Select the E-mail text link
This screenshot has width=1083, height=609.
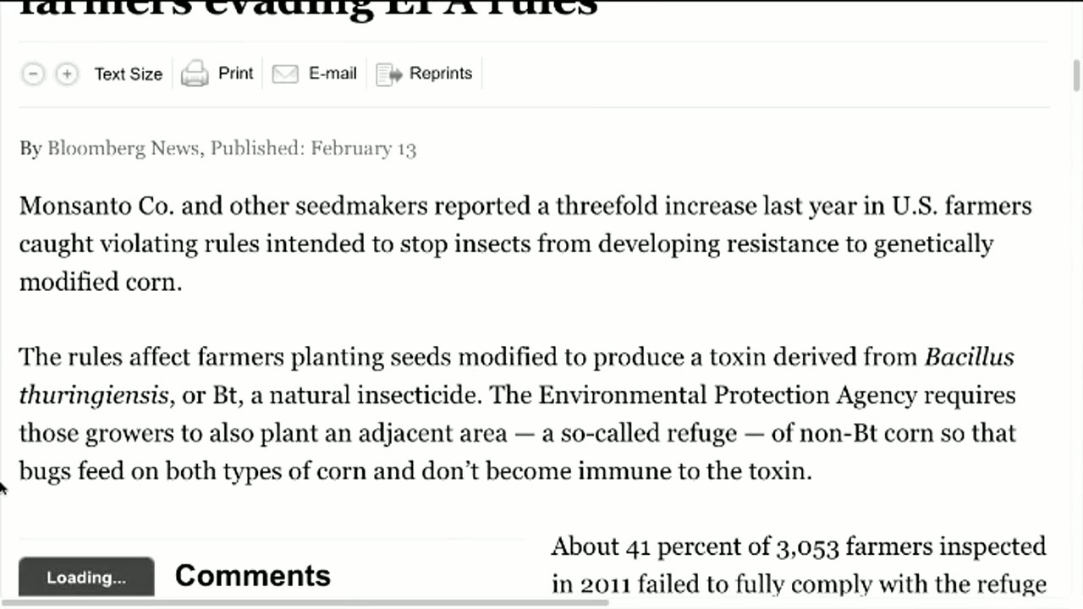coord(333,74)
